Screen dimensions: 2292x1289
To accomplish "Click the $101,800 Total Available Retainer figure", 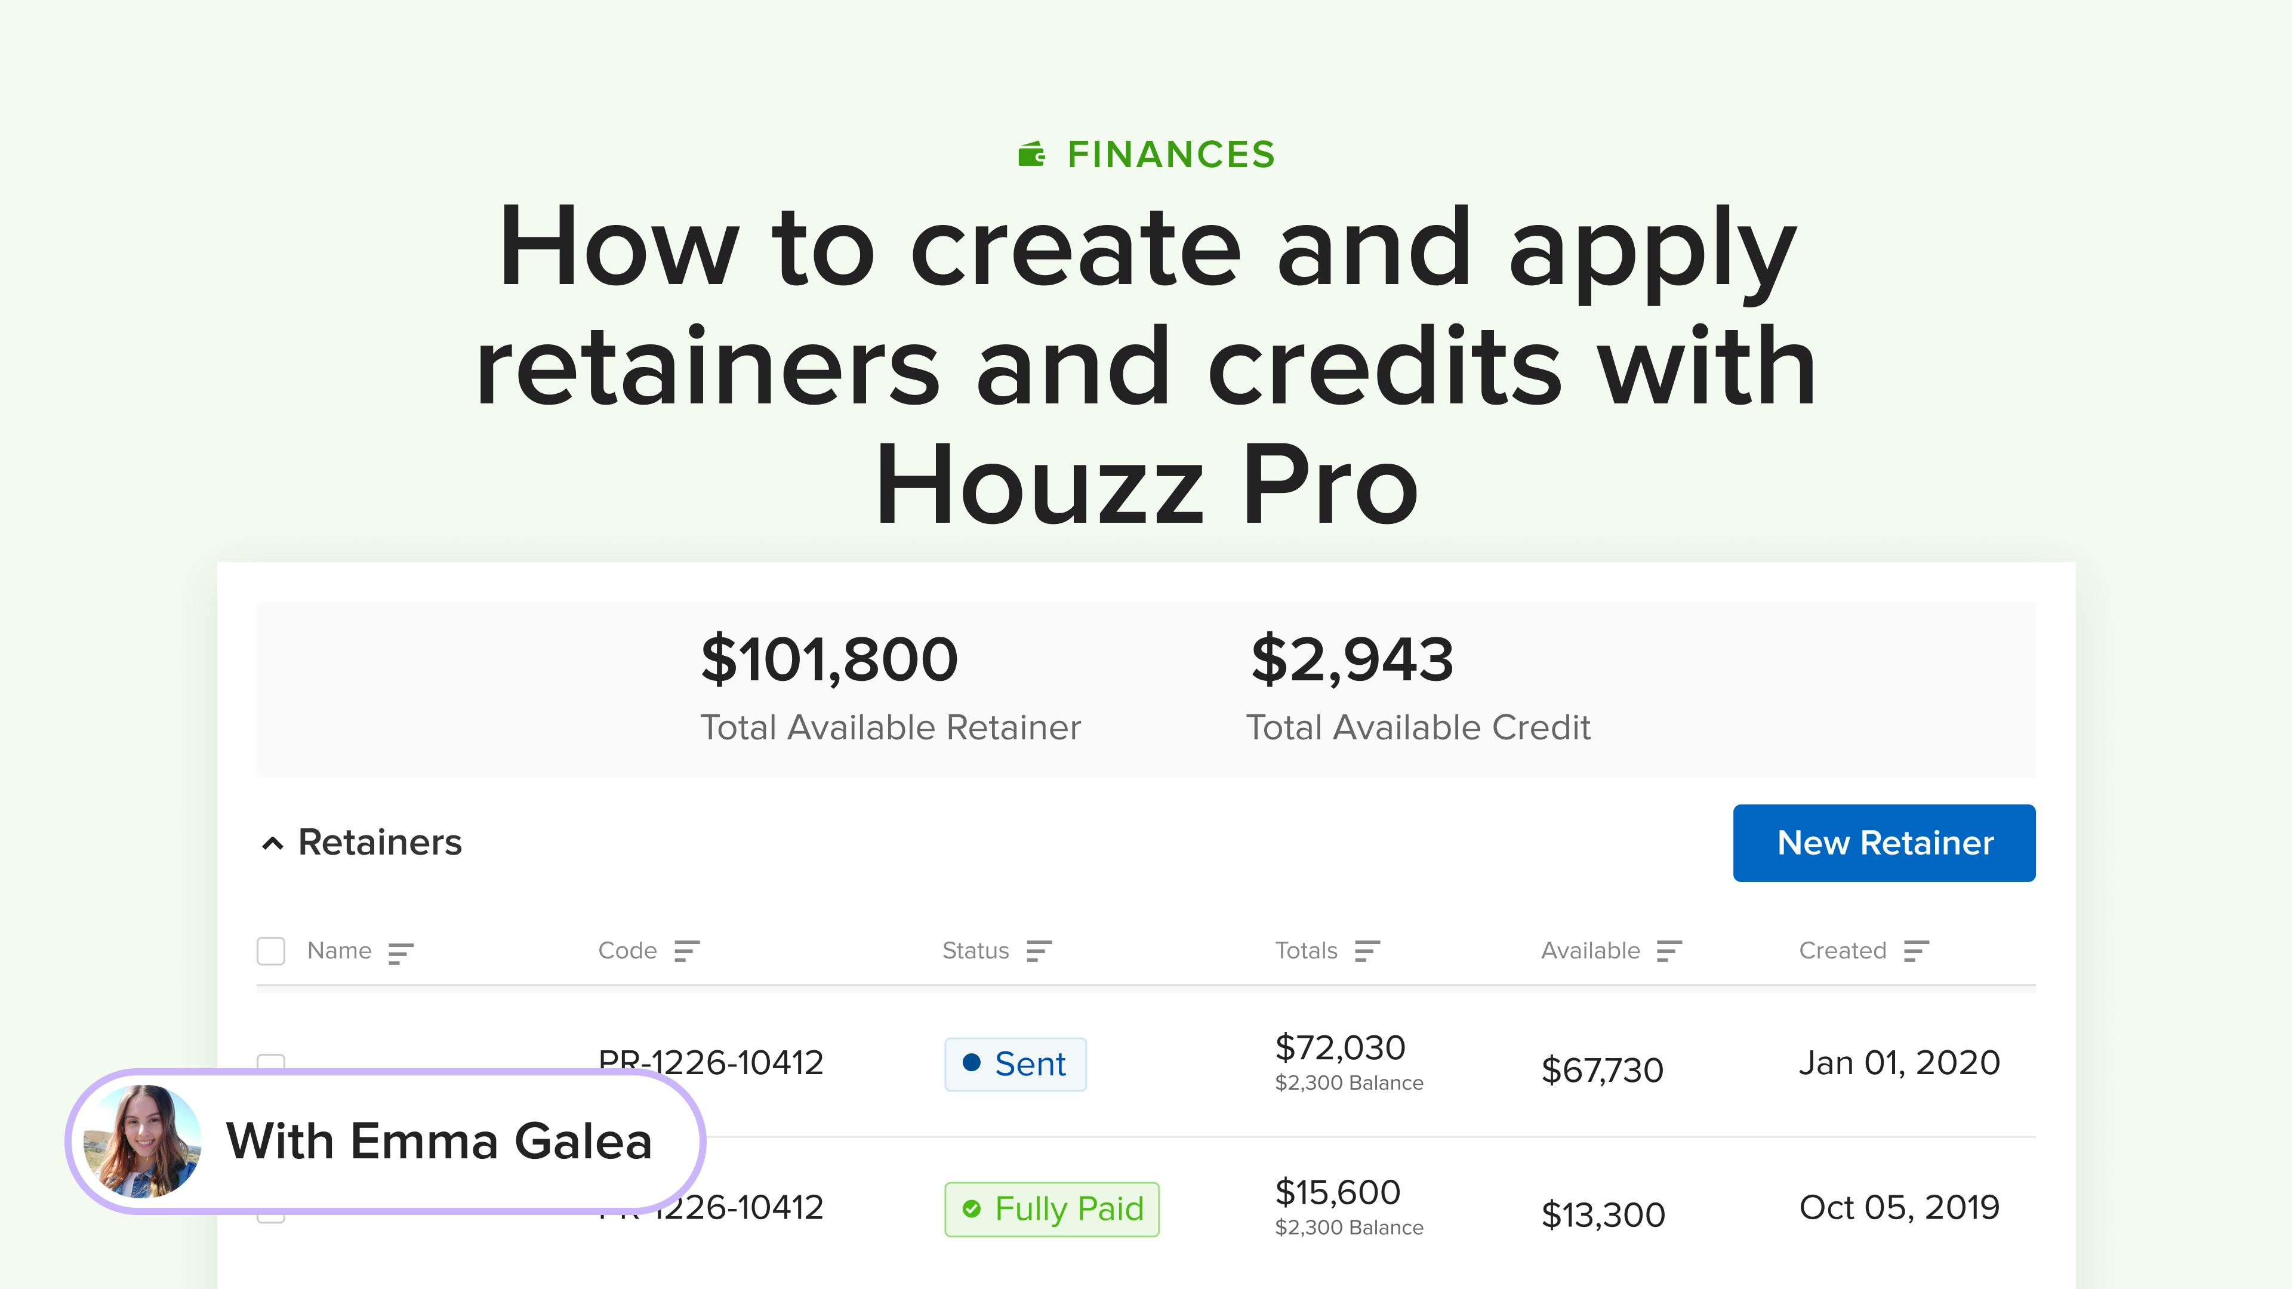I will (x=828, y=659).
